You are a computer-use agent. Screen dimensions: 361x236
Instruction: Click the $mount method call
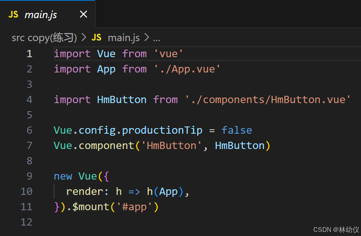click(91, 207)
